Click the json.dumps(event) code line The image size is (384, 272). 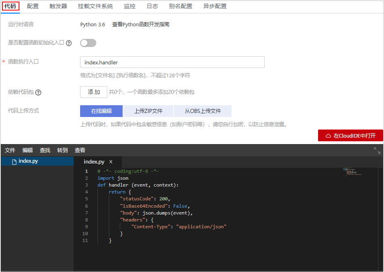156,213
